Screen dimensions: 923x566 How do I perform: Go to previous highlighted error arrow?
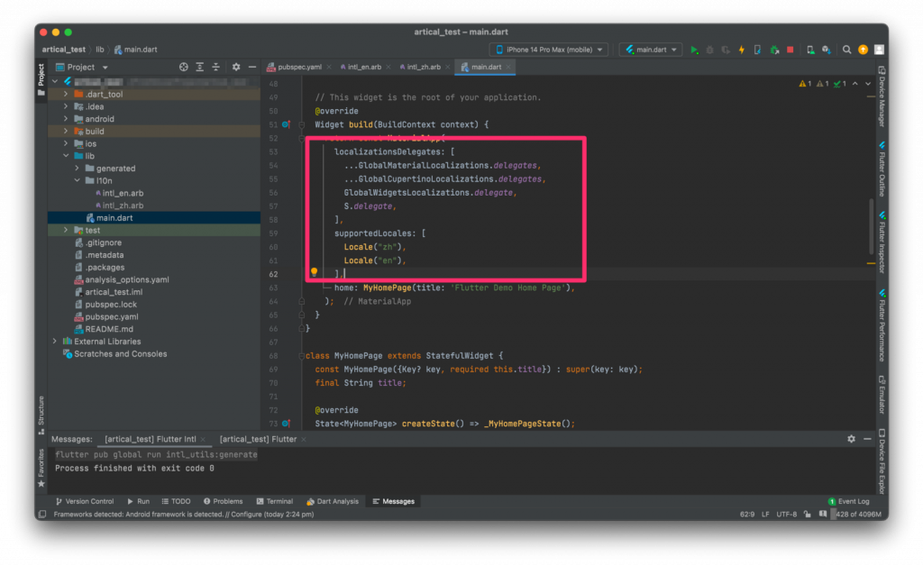855,84
